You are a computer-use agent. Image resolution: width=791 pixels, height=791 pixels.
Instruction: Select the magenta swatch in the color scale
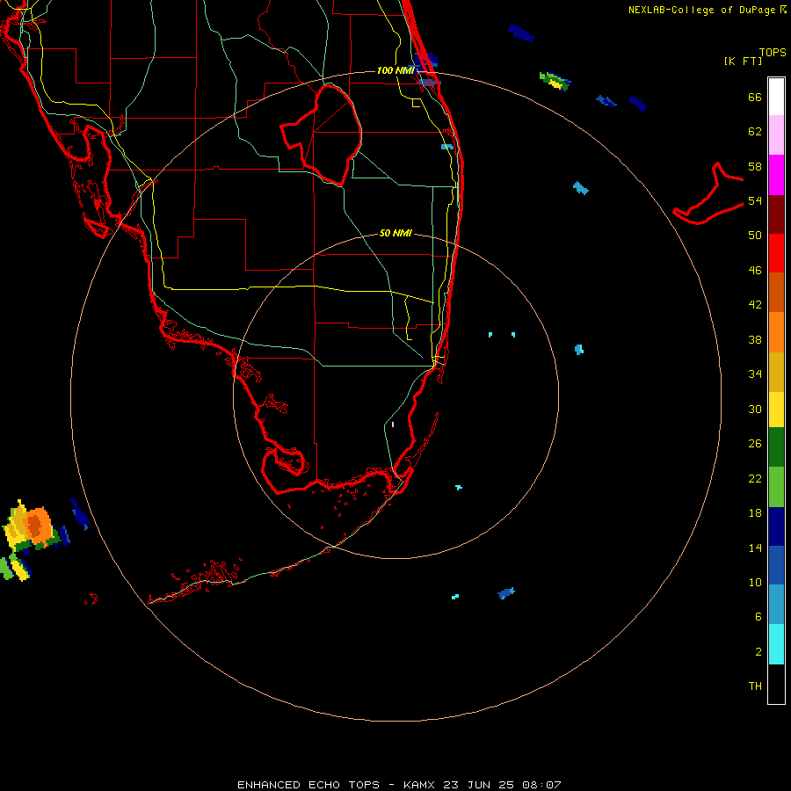[776, 175]
